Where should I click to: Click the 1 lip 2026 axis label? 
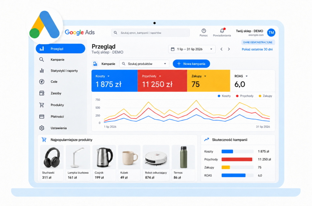coord(110,127)
